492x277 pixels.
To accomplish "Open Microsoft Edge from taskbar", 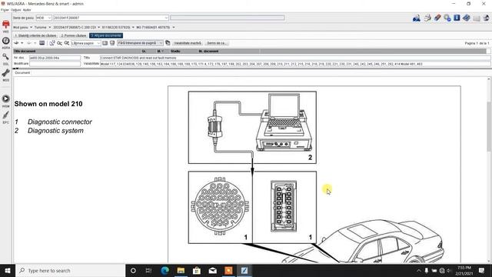I will click(x=165, y=270).
